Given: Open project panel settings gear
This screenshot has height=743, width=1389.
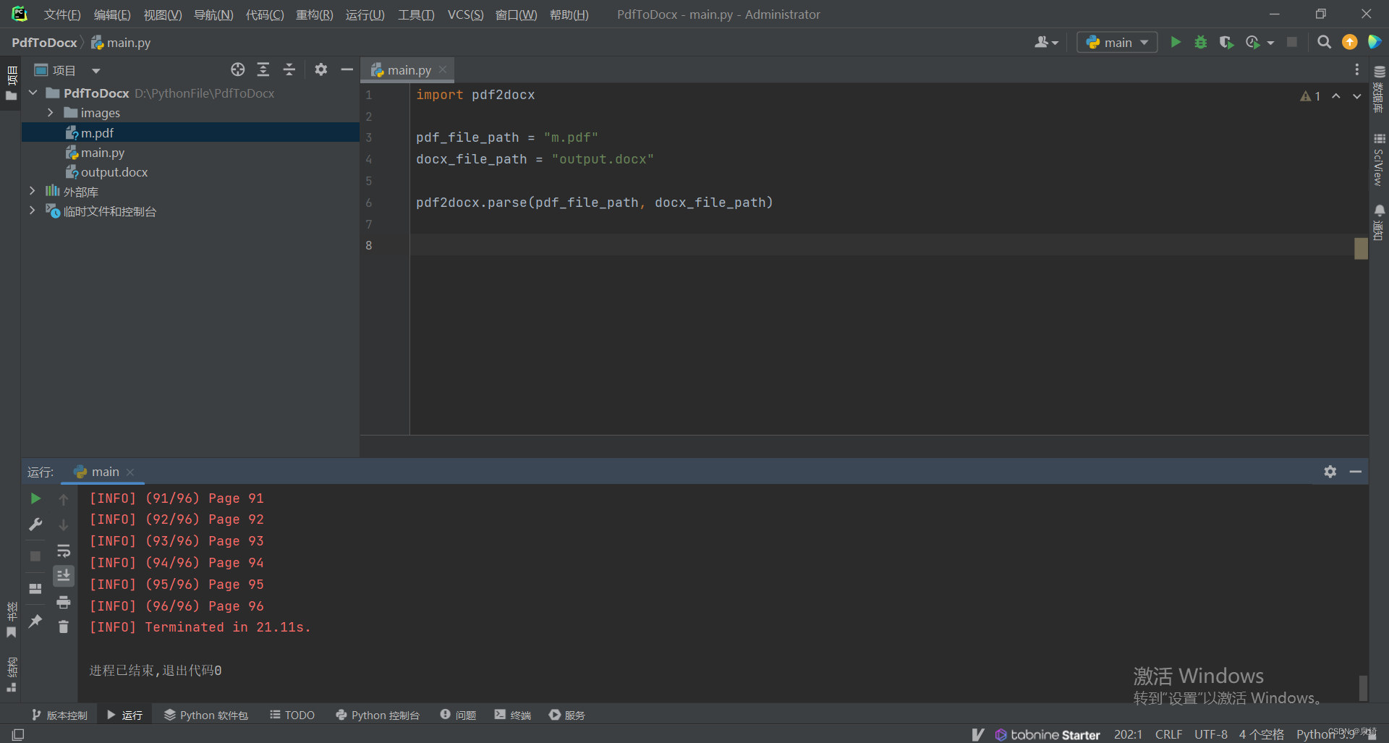Looking at the screenshot, I should [321, 69].
